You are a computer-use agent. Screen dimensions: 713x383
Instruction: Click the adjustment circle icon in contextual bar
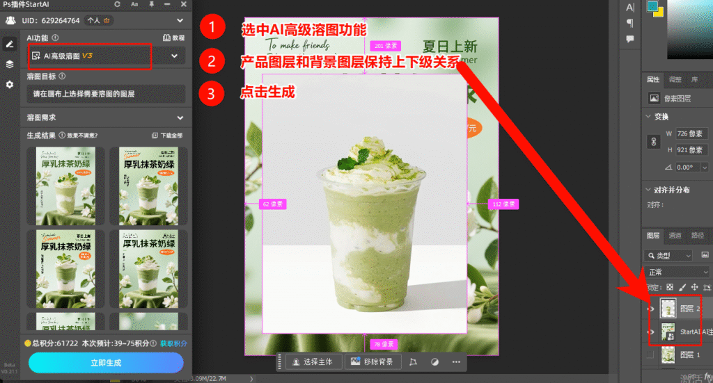[435, 361]
